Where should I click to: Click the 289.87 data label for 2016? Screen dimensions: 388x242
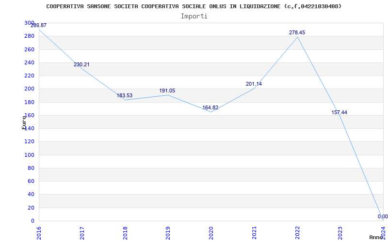(x=38, y=25)
